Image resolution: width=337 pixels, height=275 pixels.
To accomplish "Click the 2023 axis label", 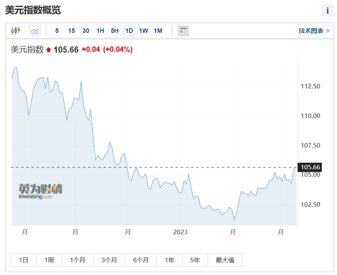I will 180,232.
